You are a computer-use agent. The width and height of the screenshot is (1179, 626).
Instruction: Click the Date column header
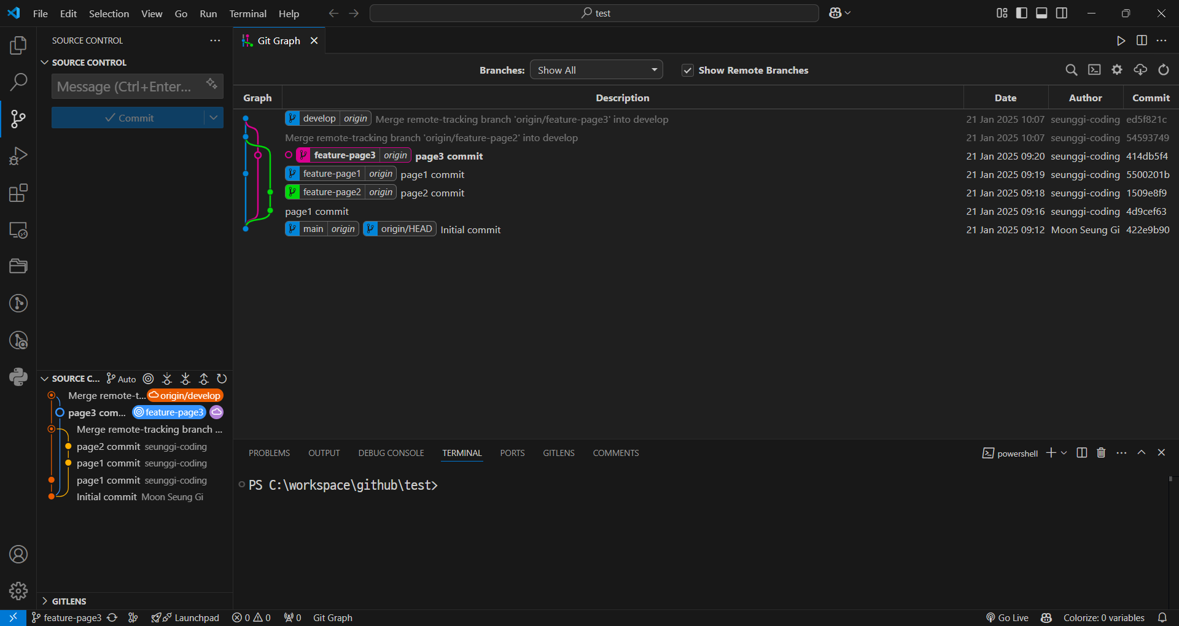[1005, 98]
